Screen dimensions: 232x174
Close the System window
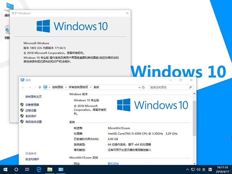191,80
